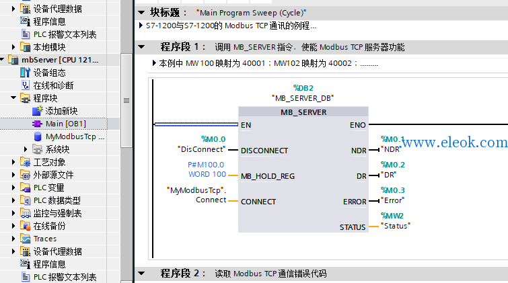This screenshot has height=283, width=508.
Task: Click the 外部源文件 icon
Action: click(x=26, y=175)
